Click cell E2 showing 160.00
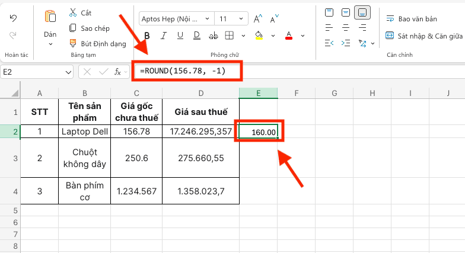465x253 pixels. [259, 132]
